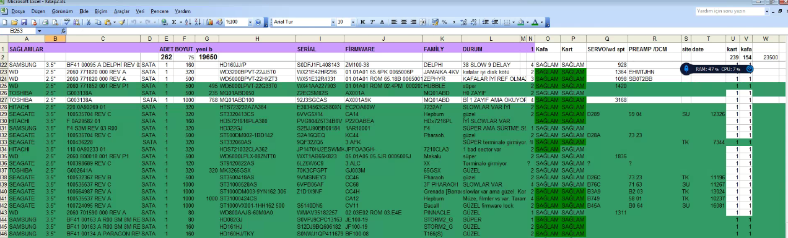Sort descending with the Z-A icon
This screenshot has height=238, width=788.
198,22
